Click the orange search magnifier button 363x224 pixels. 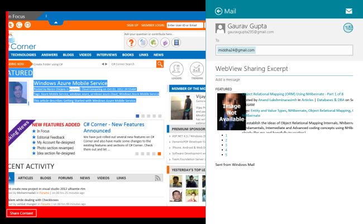coord(160,64)
